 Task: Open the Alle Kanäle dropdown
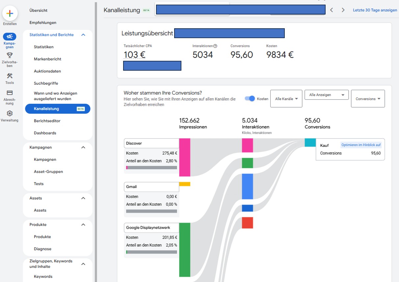pos(286,99)
